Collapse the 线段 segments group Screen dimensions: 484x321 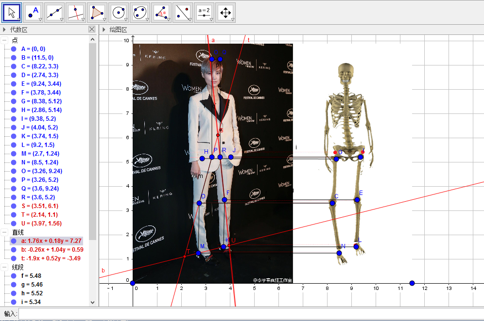(4, 267)
